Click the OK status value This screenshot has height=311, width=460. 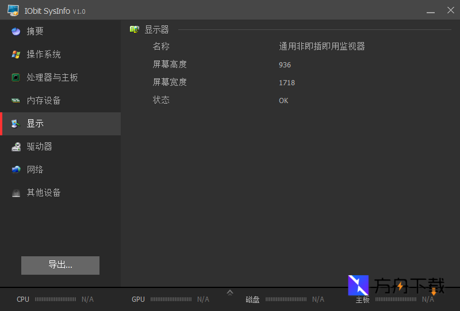[283, 101]
